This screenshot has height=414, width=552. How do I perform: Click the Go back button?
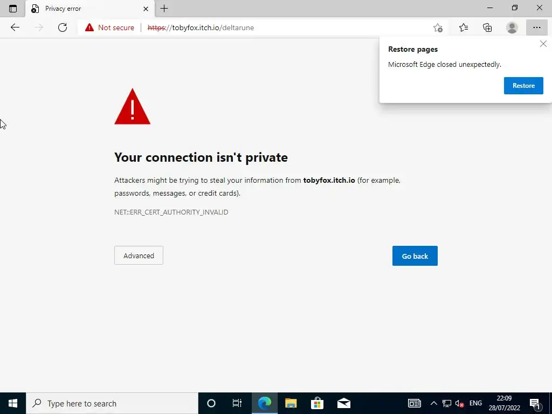415,256
